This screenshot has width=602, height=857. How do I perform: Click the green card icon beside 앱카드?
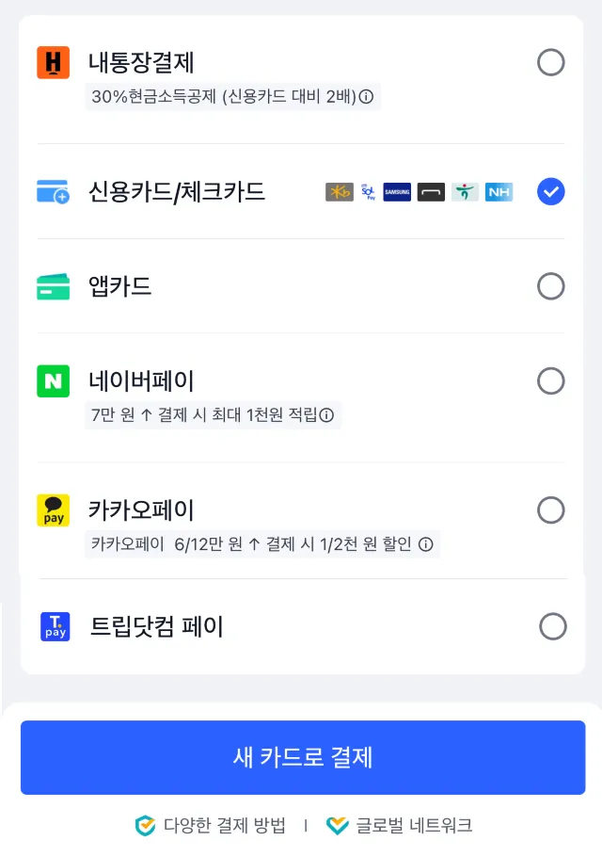[x=52, y=286]
